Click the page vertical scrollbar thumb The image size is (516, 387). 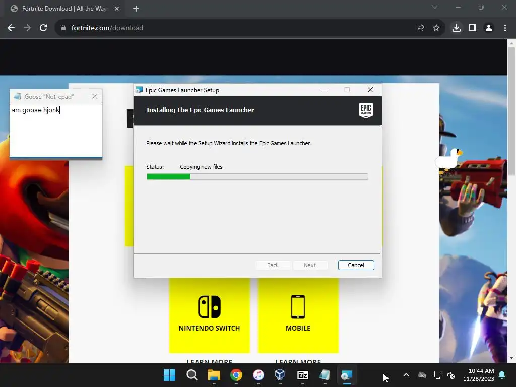pos(511,111)
